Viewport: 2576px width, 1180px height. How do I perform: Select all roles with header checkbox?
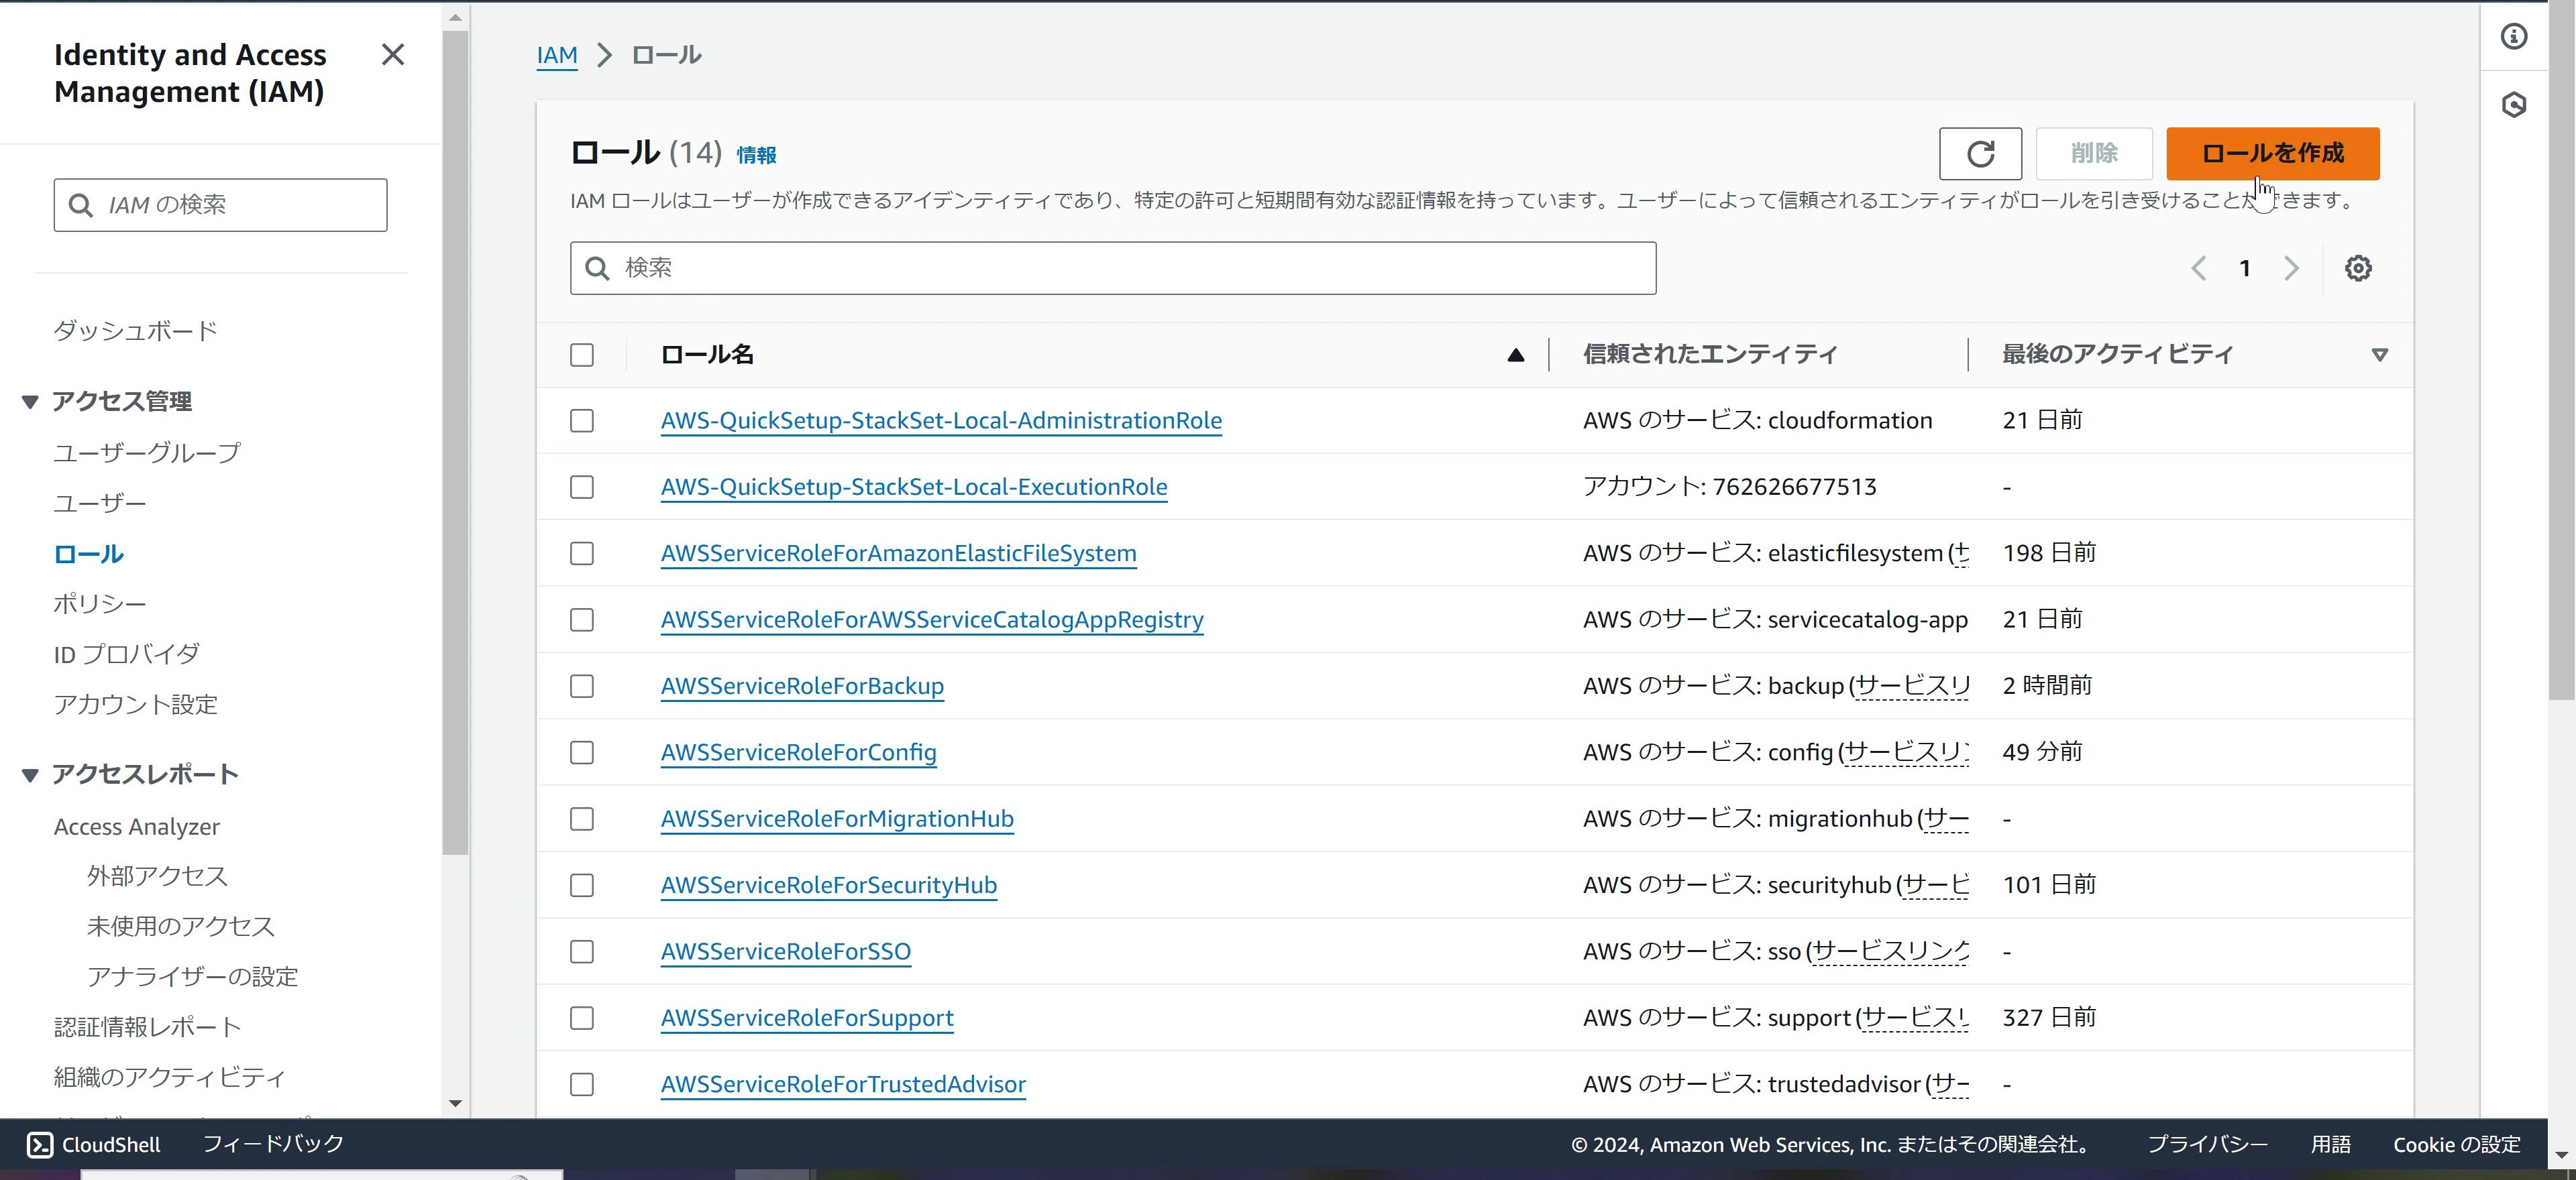tap(582, 355)
